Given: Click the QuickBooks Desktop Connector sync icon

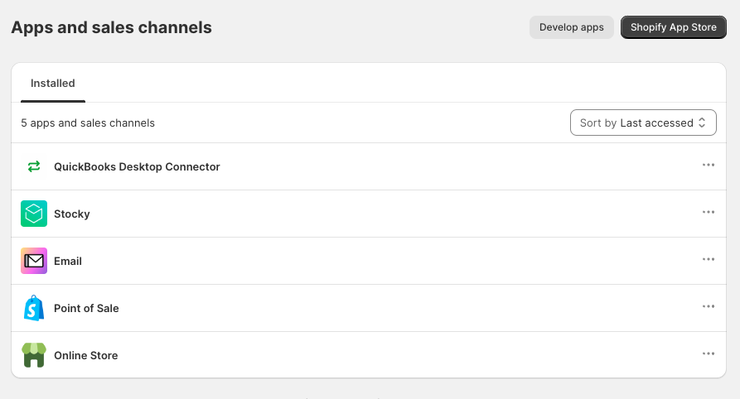Looking at the screenshot, I should coord(34,166).
